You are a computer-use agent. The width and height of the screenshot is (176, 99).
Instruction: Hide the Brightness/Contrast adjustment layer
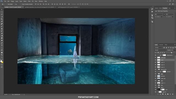click(155, 55)
